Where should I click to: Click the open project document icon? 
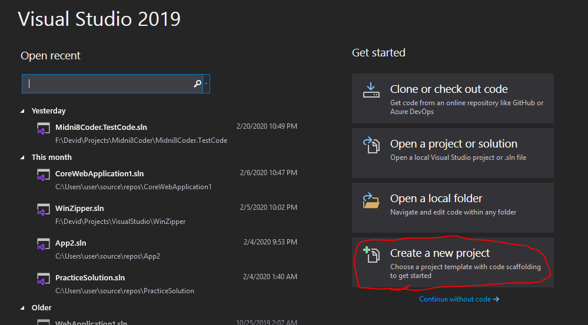[x=371, y=145]
